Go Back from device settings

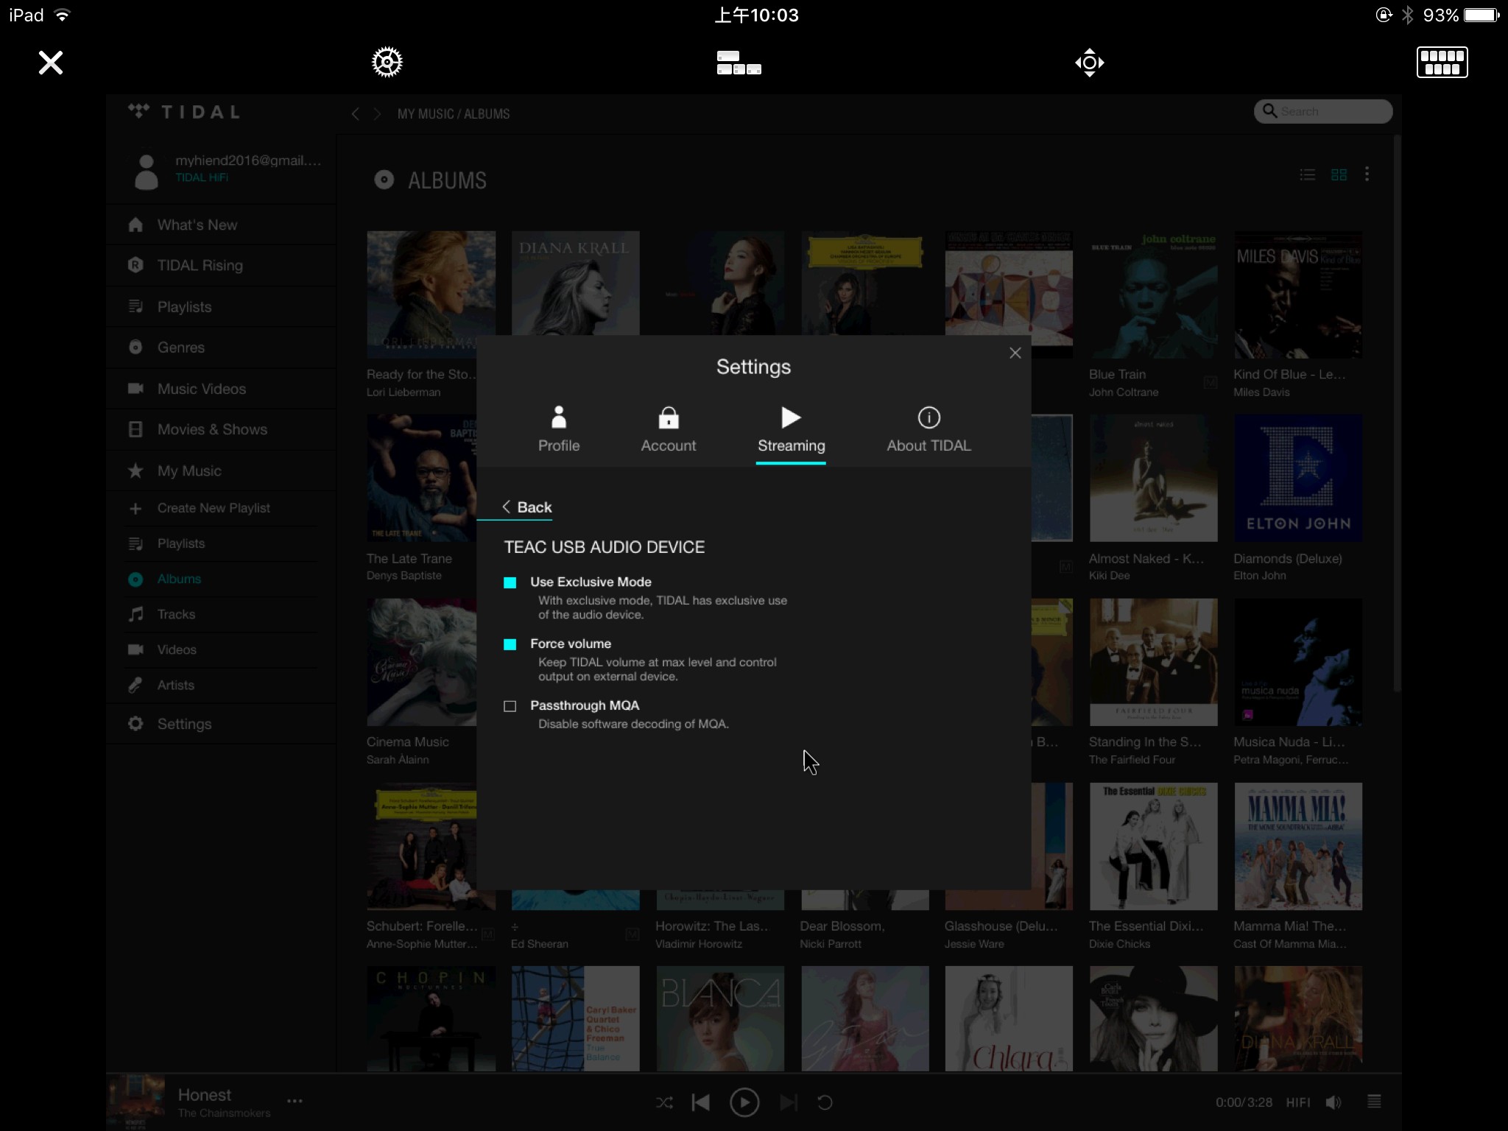pos(526,507)
